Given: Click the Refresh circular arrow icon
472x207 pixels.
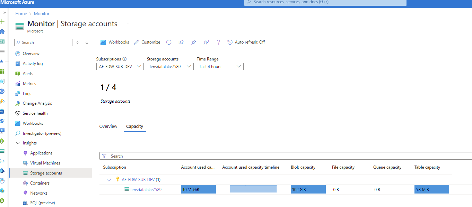Looking at the screenshot, I should [169, 42].
